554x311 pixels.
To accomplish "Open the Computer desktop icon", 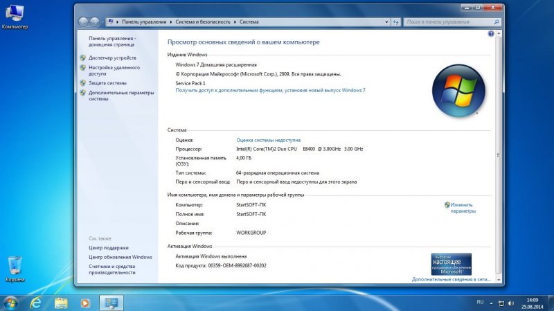I will 15,17.
